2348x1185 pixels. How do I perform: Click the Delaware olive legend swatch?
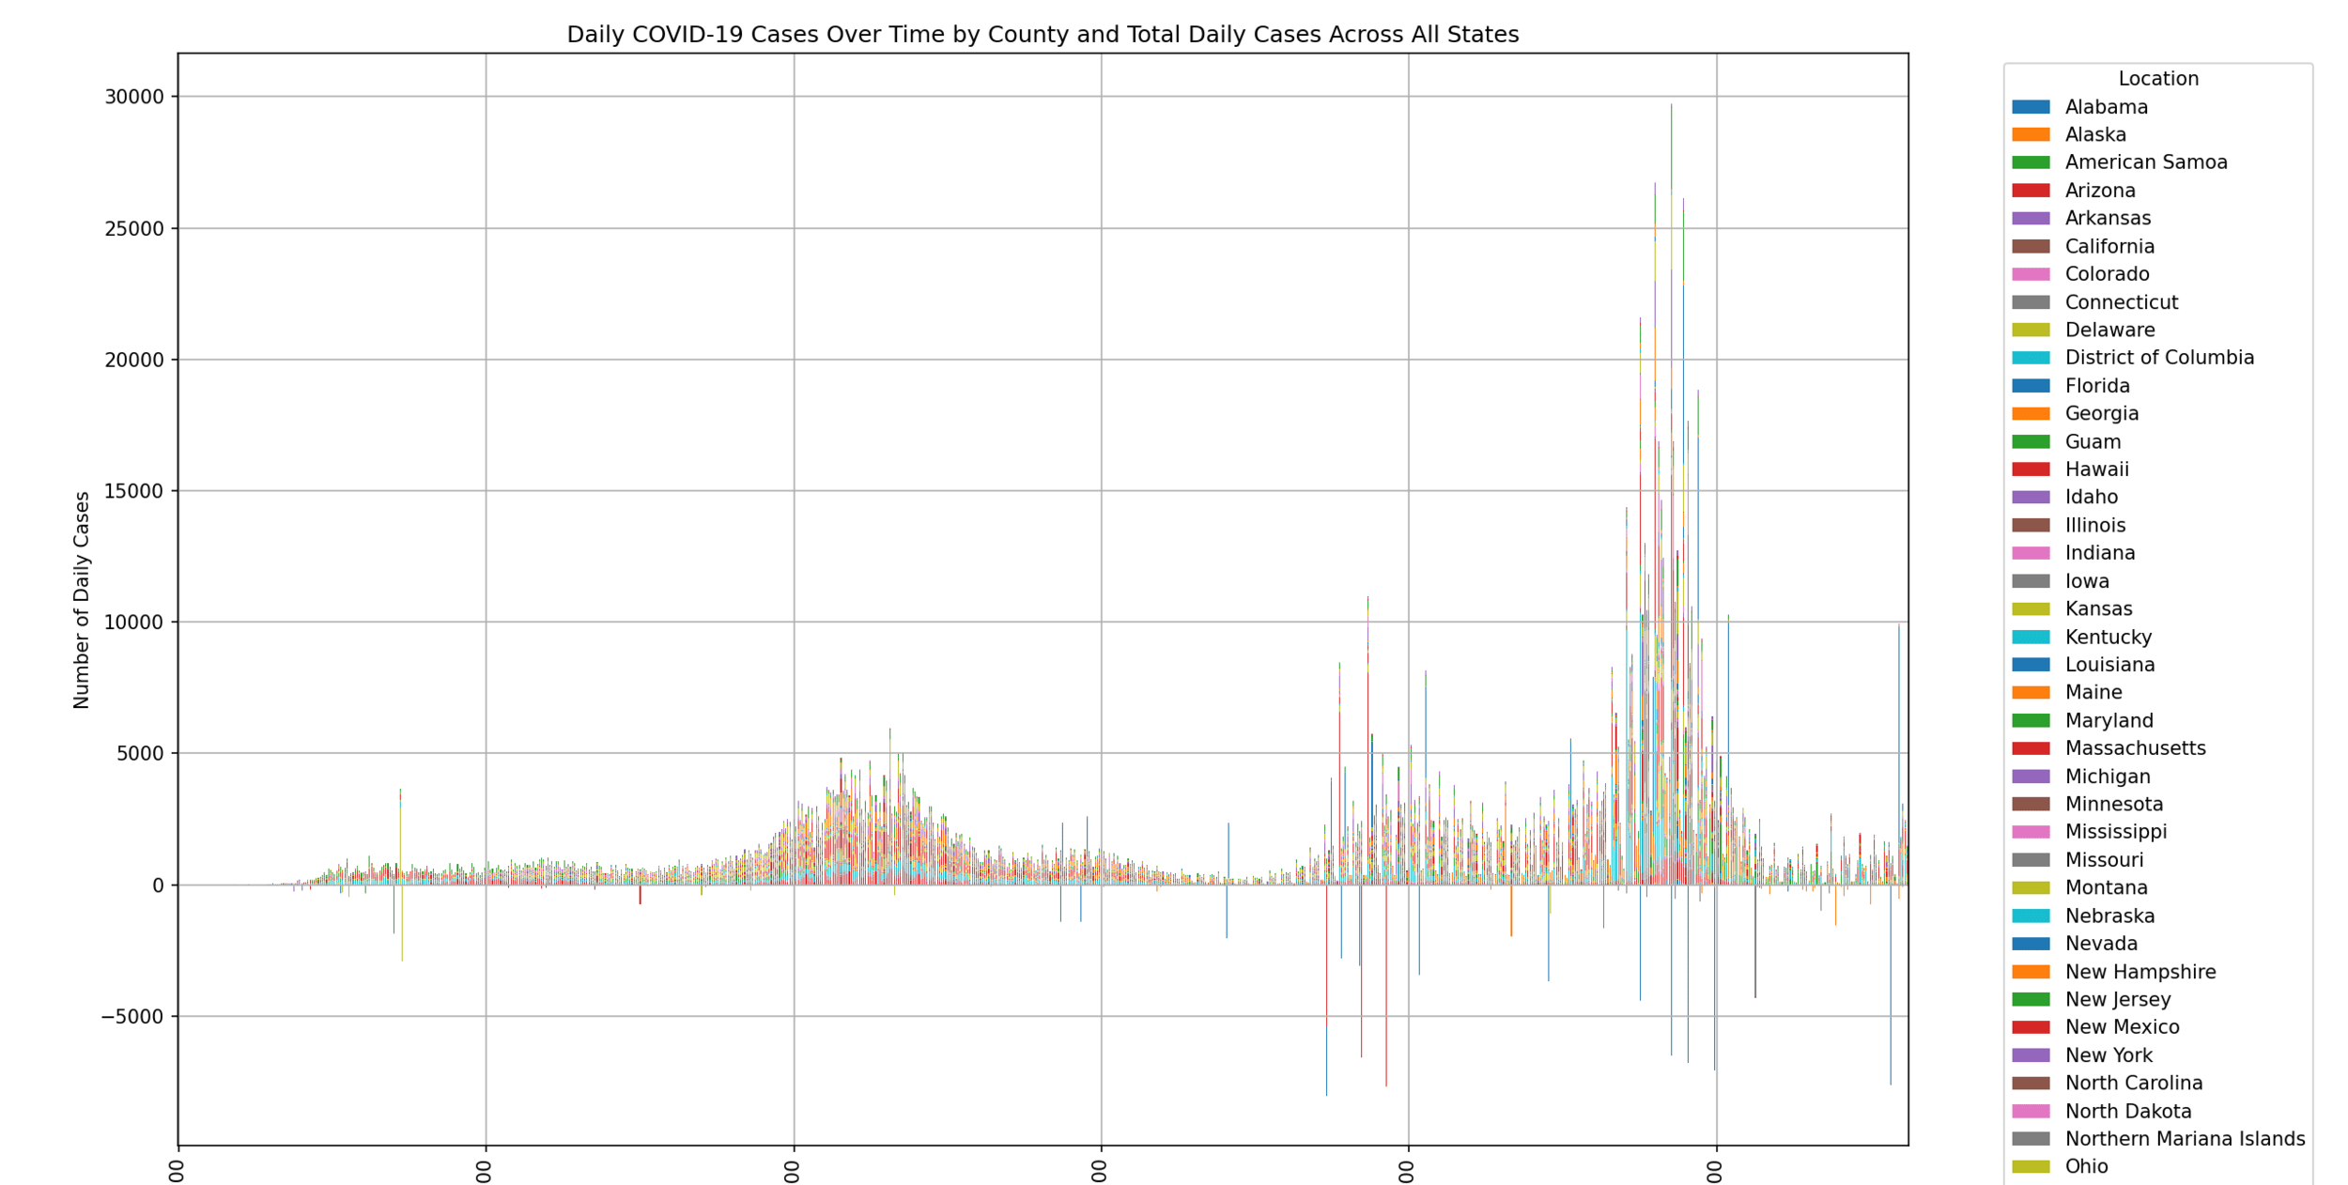pos(2030,331)
